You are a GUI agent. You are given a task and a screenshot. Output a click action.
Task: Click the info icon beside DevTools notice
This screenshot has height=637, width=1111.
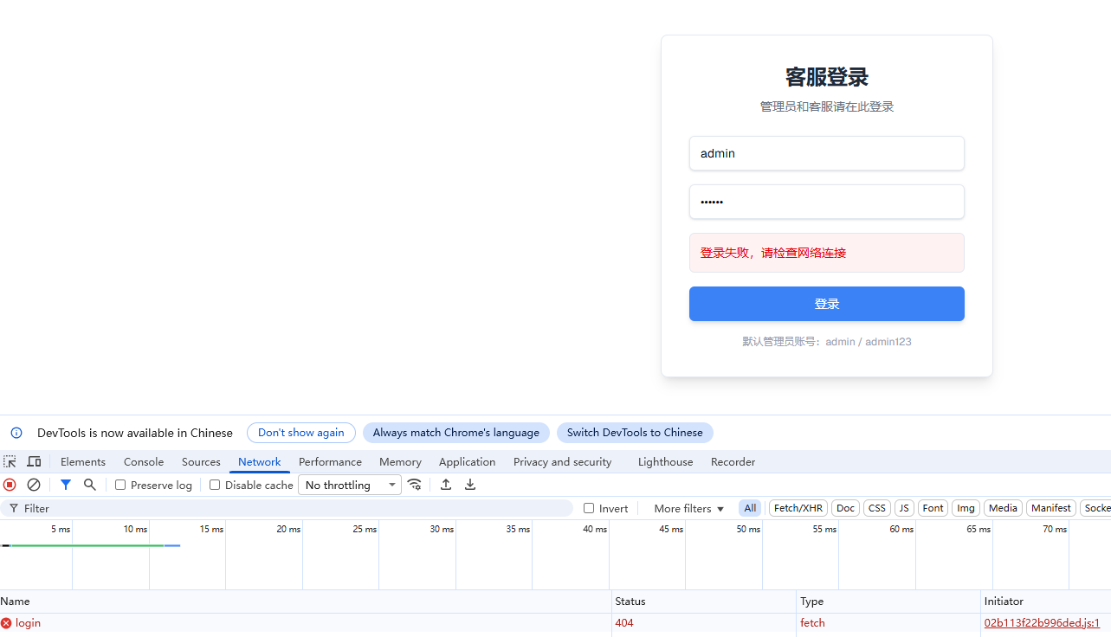[16, 433]
